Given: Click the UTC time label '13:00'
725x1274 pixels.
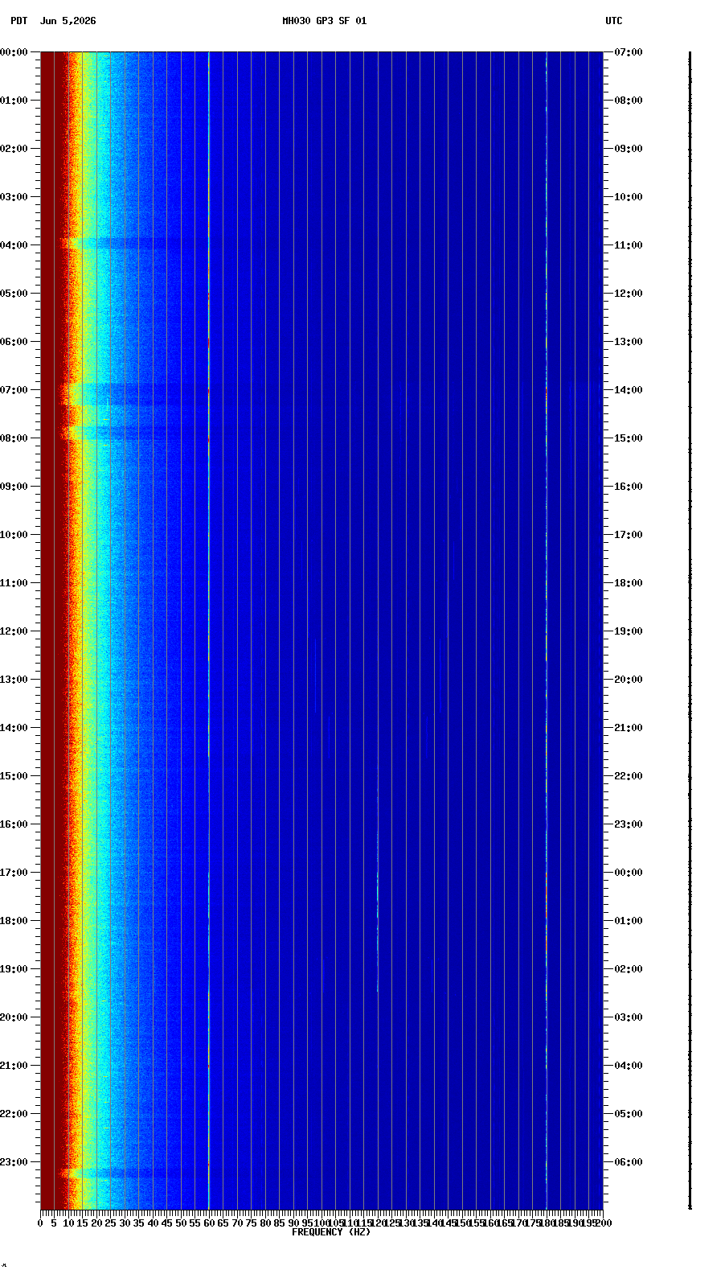Looking at the screenshot, I should click(x=629, y=342).
